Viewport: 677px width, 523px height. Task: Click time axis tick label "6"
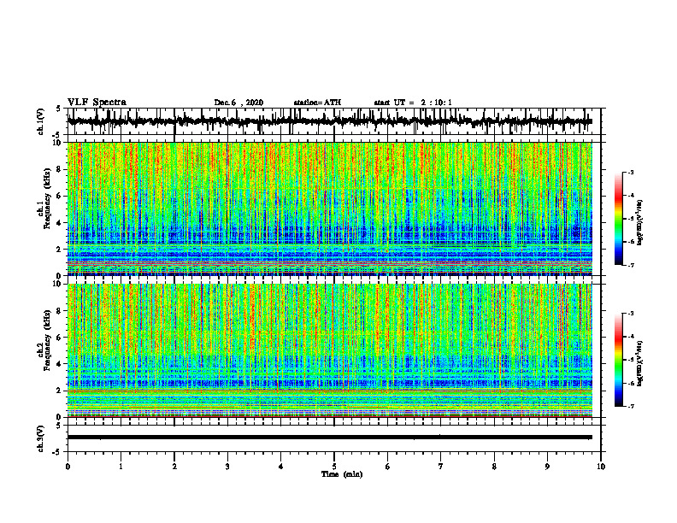(388, 467)
